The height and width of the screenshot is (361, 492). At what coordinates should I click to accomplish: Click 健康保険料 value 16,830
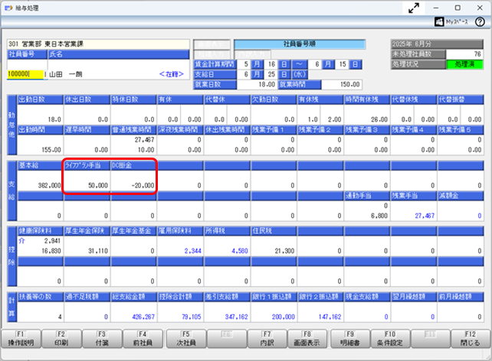click(x=51, y=251)
